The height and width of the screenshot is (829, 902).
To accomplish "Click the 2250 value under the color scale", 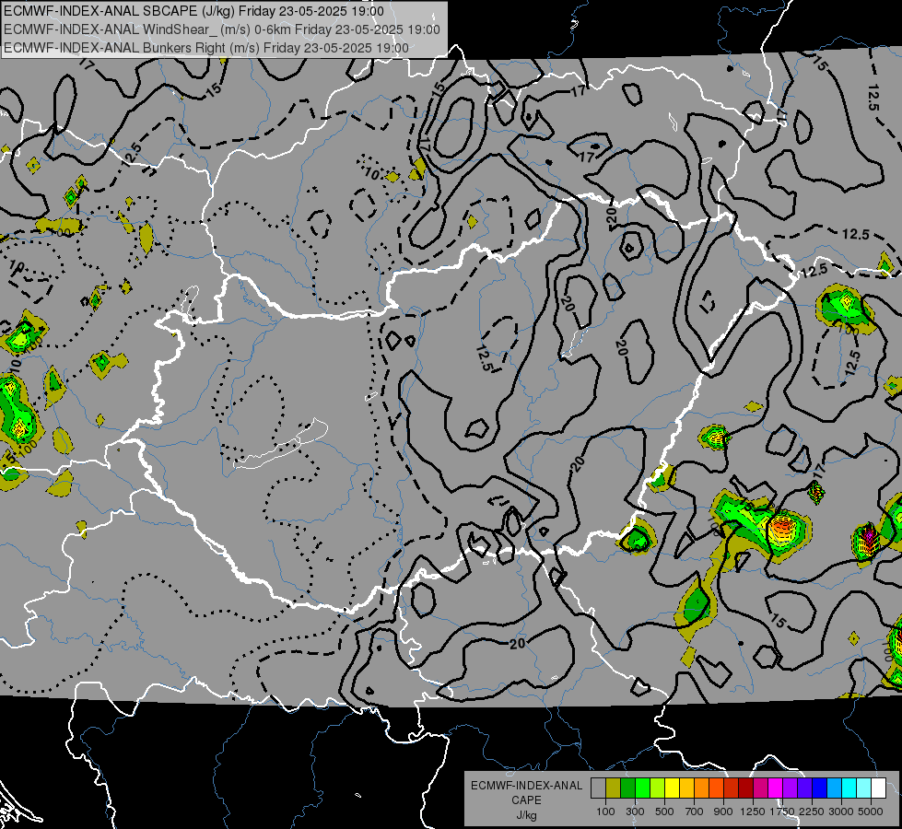I will pos(812,811).
